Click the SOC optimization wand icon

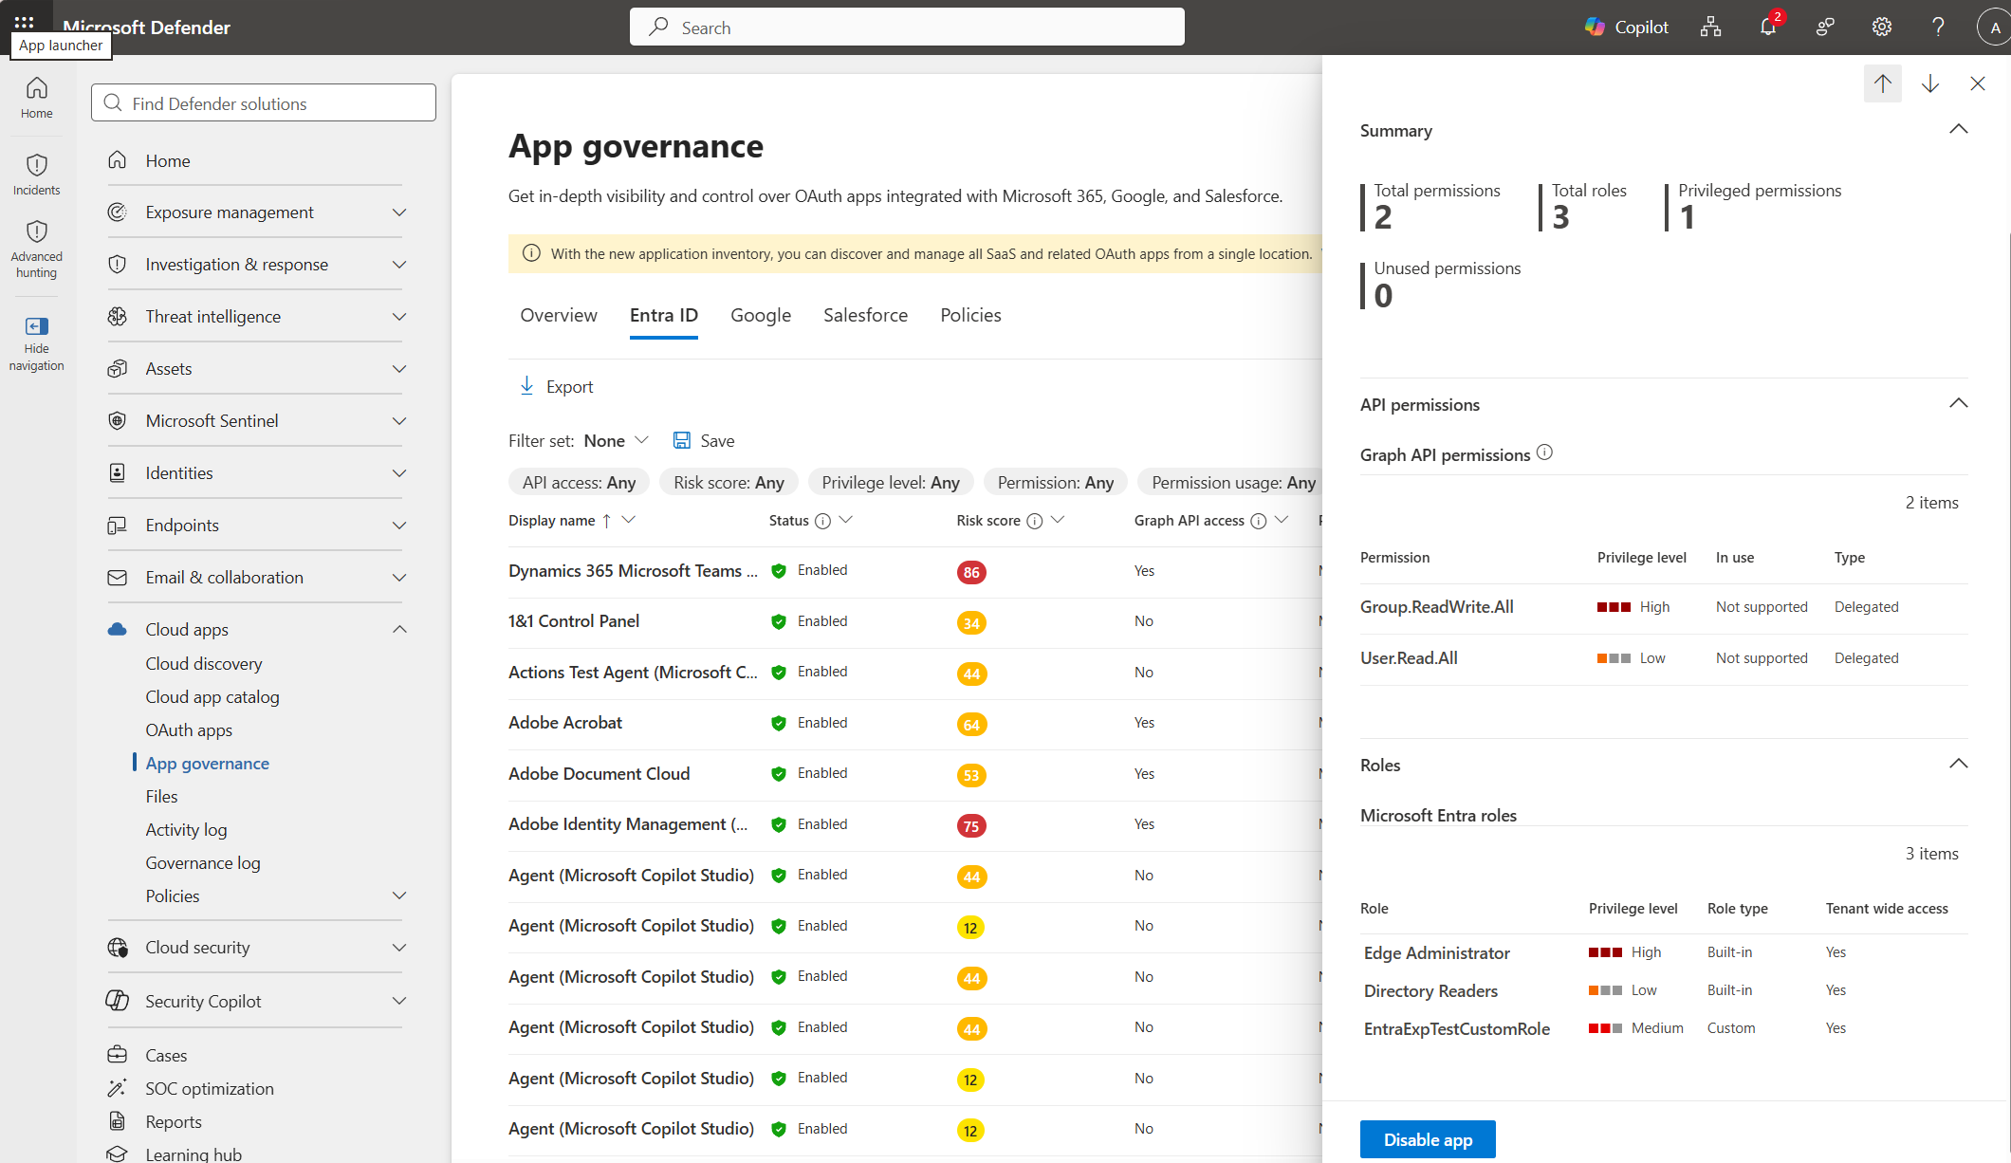tap(118, 1088)
